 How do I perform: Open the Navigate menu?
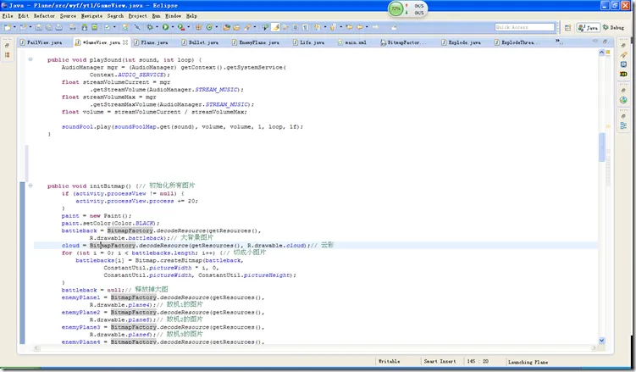pos(91,16)
